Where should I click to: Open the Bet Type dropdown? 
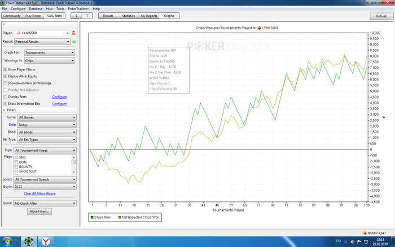point(47,140)
